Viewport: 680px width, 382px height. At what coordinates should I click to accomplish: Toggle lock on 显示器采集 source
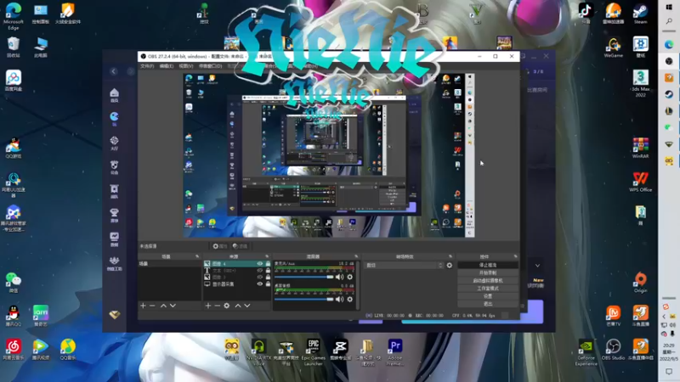[268, 284]
